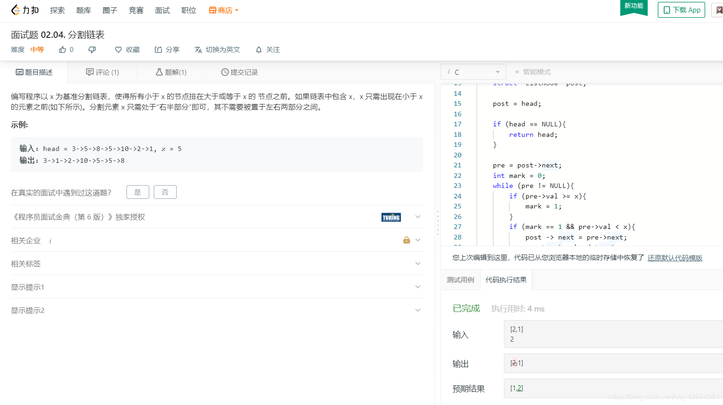Image resolution: width=723 pixels, height=405 pixels.
Task: Click code line 'int mark = 0;'
Action: click(519, 176)
